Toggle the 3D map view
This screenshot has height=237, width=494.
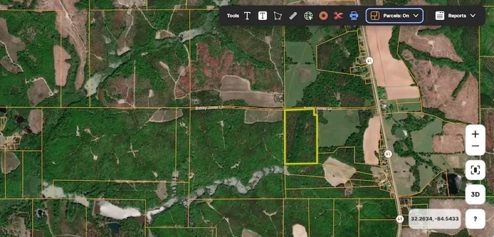[x=475, y=194]
